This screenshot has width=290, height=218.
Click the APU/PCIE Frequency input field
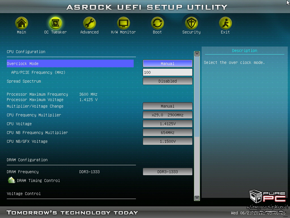pos(168,72)
